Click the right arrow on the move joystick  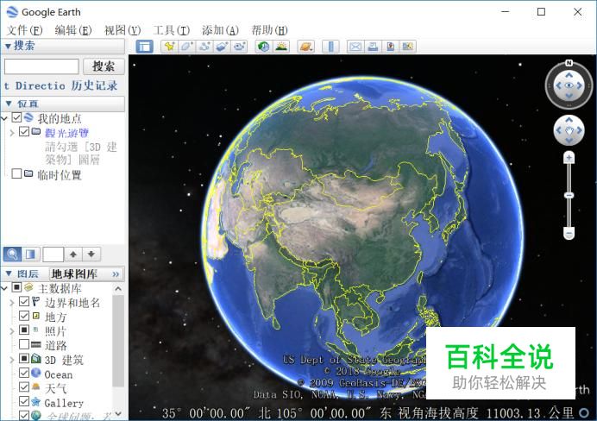579,130
